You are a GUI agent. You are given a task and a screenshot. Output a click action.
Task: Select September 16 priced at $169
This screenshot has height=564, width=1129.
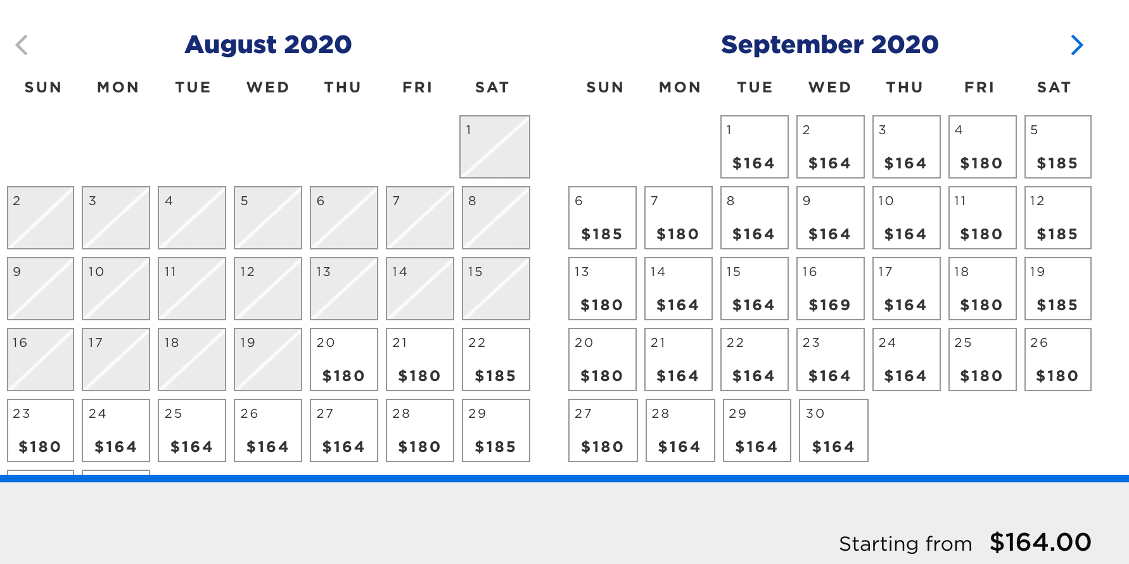click(x=830, y=289)
